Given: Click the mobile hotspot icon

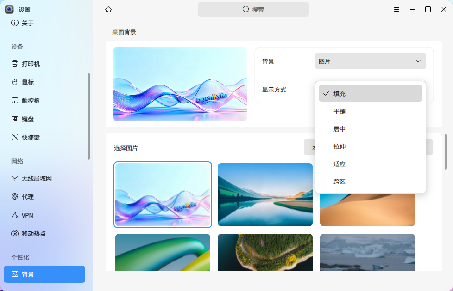Looking at the screenshot, I should 15,233.
